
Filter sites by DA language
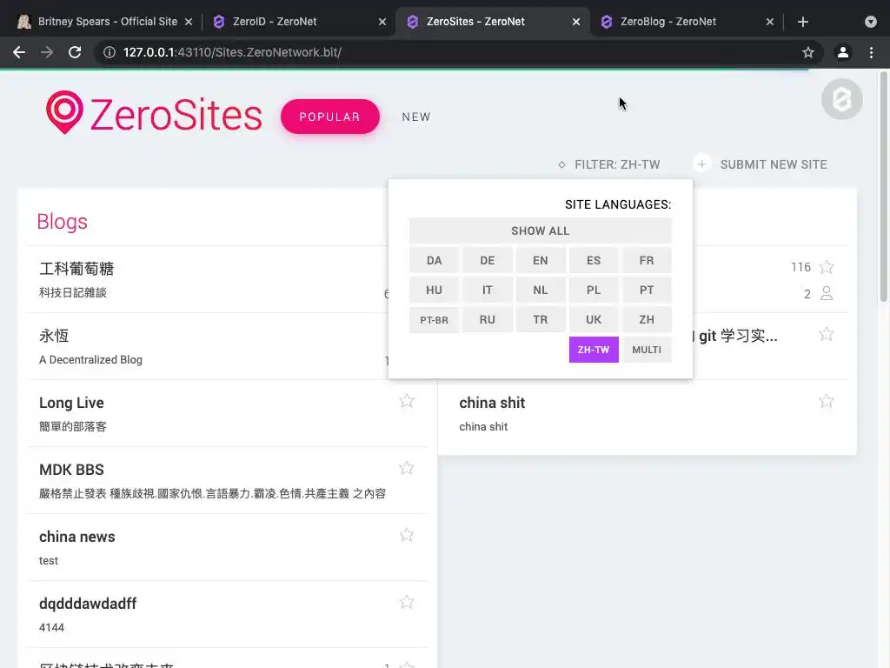coord(435,260)
